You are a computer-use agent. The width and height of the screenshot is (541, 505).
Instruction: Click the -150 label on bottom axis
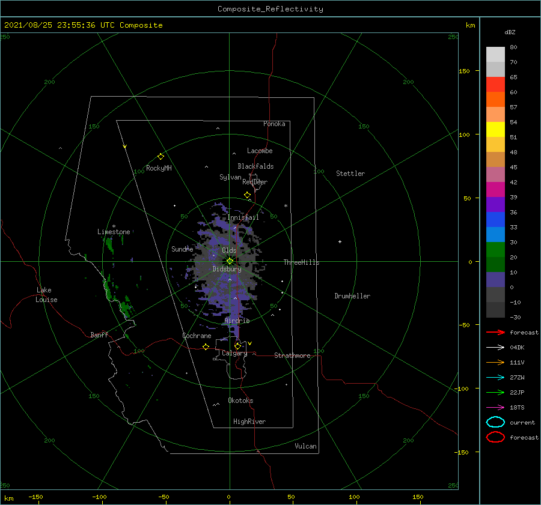[x=35, y=497]
